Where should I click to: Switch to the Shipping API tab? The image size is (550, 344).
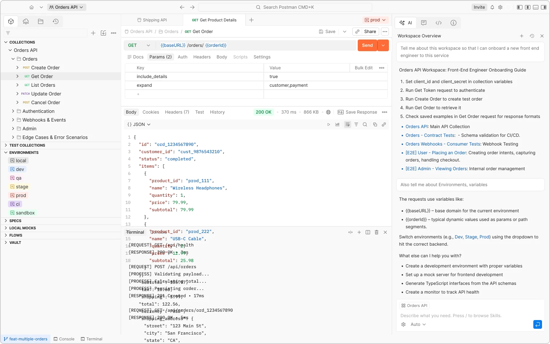tap(152, 20)
